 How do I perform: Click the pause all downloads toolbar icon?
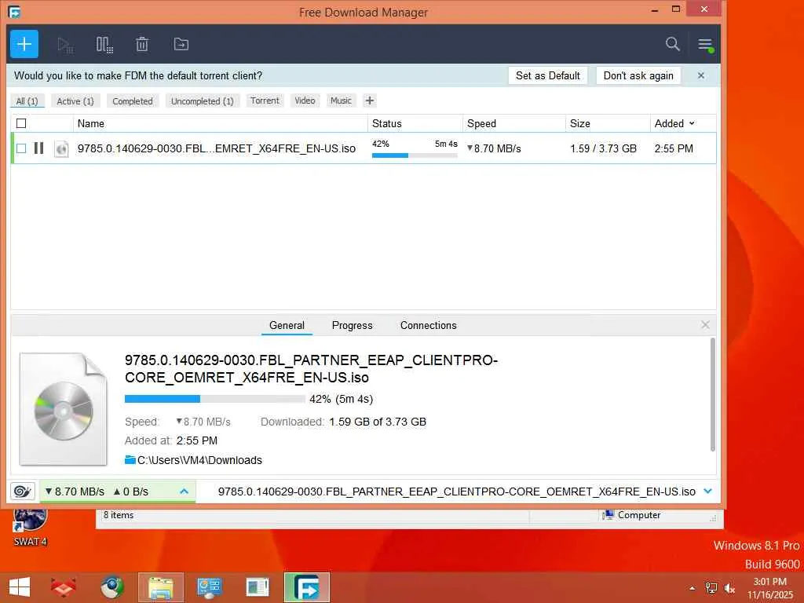click(104, 45)
